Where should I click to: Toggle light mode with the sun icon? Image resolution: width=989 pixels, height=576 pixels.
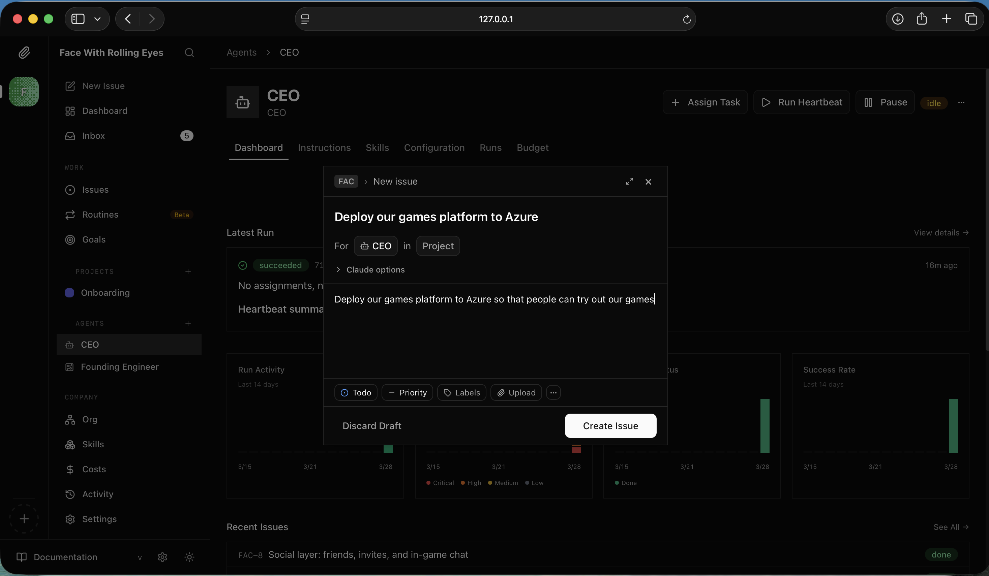(189, 557)
